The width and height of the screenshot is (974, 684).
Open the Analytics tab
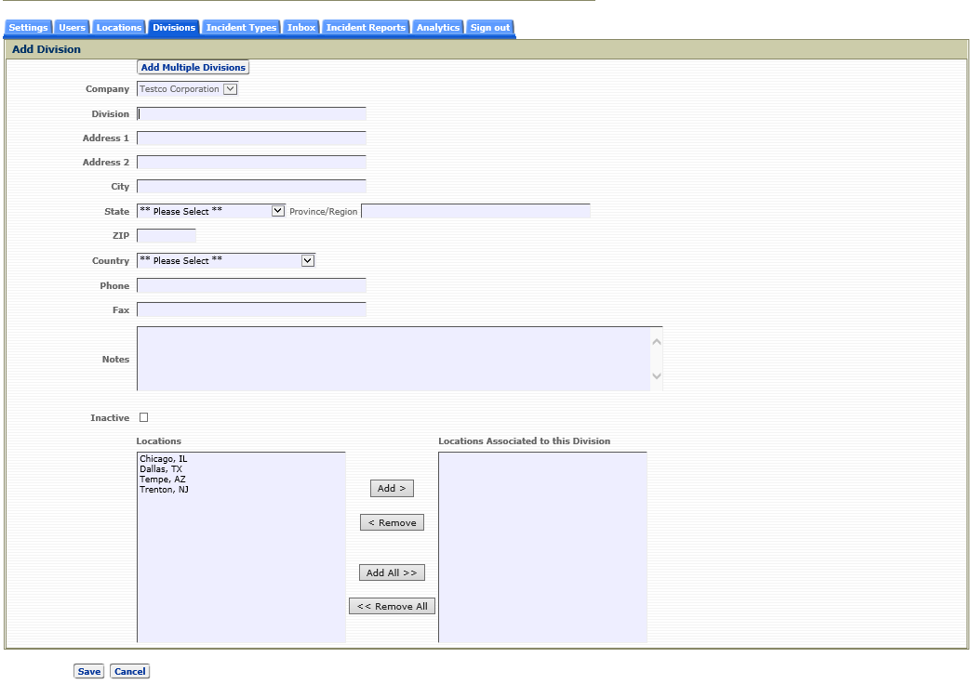pos(438,28)
